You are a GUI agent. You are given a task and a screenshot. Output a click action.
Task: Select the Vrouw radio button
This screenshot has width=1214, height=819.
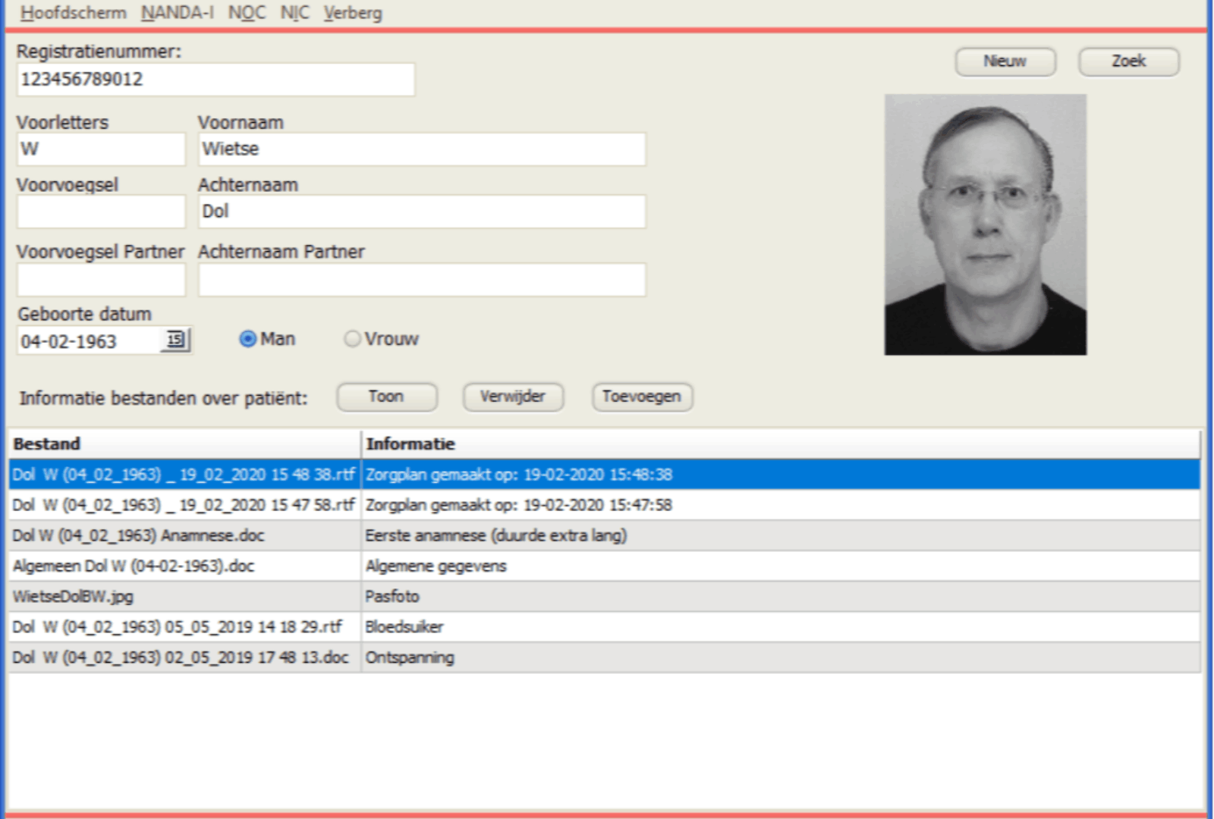click(x=352, y=339)
